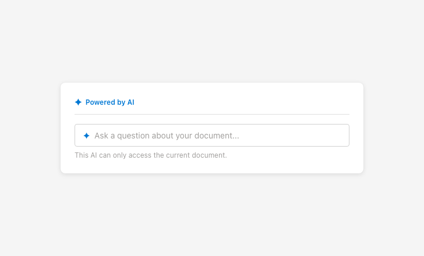Select the blue 'Powered by AI' heading text
The width and height of the screenshot is (424, 256).
click(109, 102)
